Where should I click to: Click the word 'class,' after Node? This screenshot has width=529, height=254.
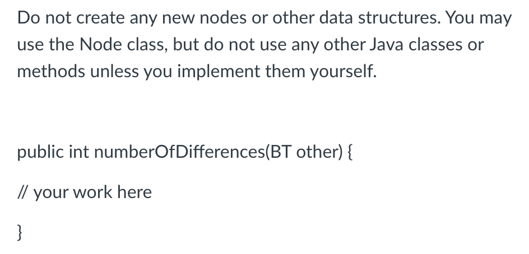(147, 44)
